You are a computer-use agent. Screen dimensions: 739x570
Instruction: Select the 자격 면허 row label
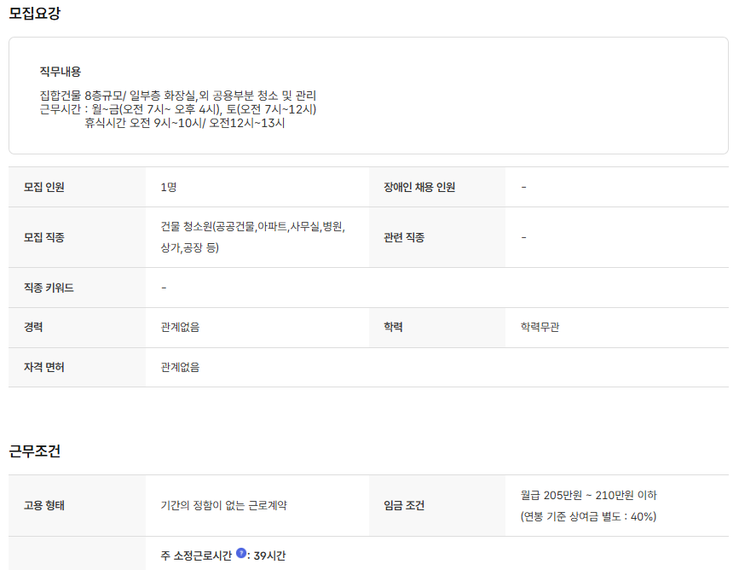[43, 367]
